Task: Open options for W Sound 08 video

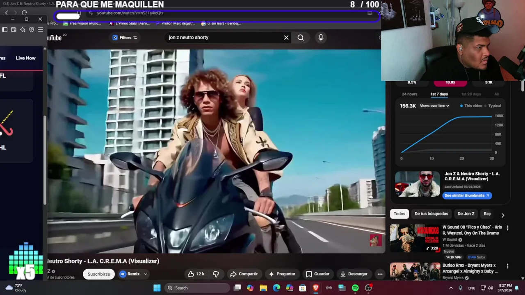Action: (x=507, y=228)
